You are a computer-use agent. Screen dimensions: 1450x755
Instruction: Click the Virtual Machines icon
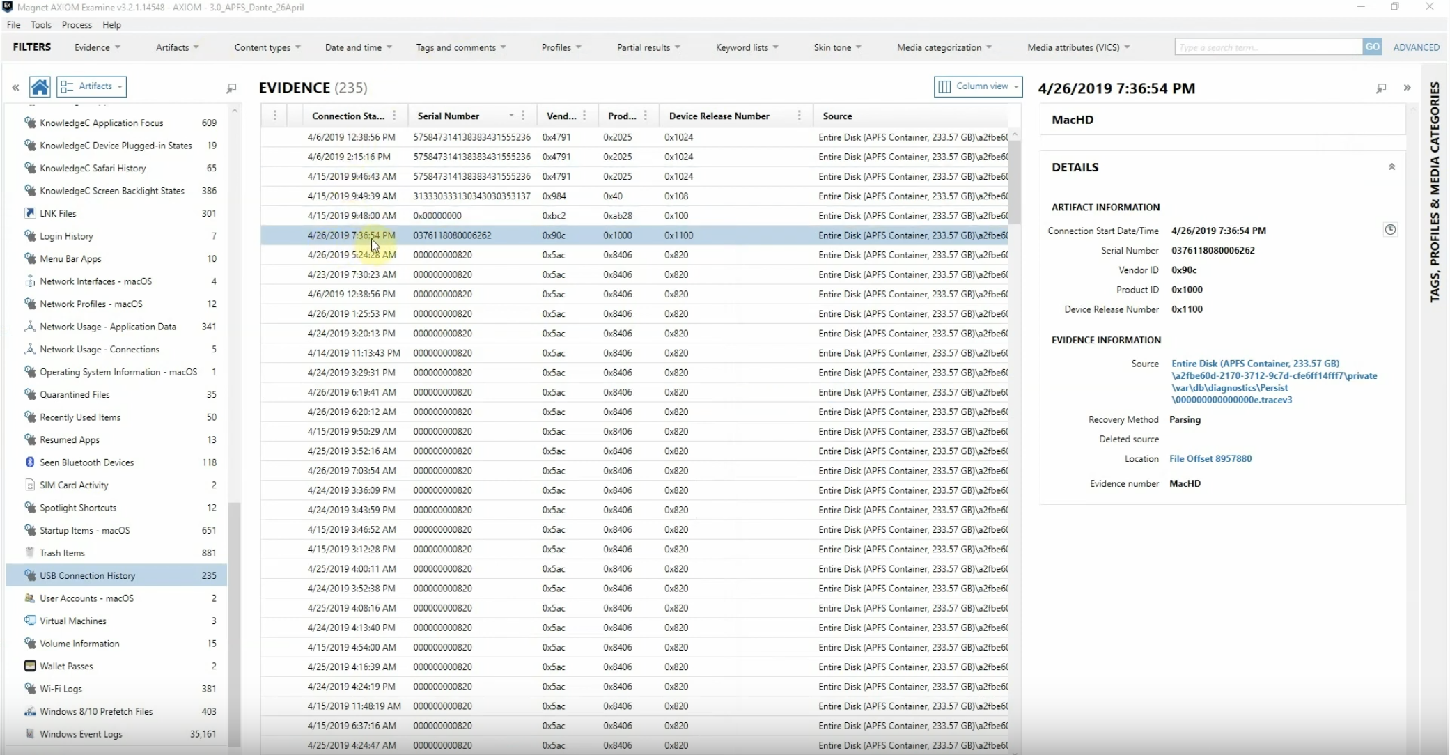pos(30,621)
